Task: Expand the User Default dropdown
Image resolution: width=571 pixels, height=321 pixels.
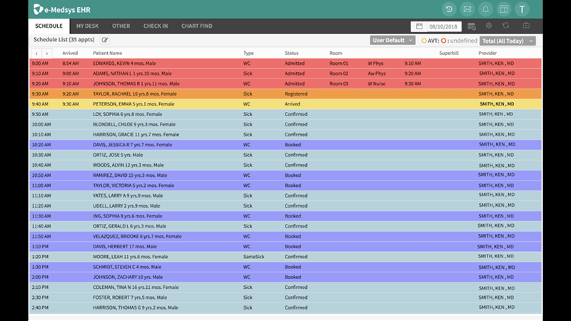Action: coord(392,41)
